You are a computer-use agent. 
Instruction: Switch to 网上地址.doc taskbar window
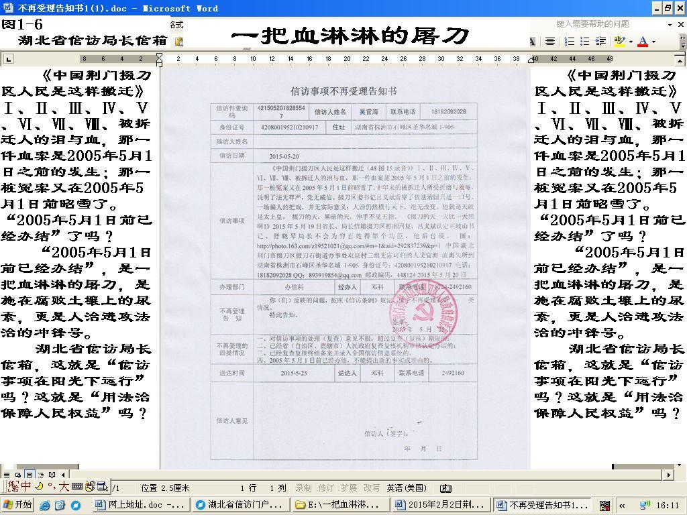[x=141, y=505]
